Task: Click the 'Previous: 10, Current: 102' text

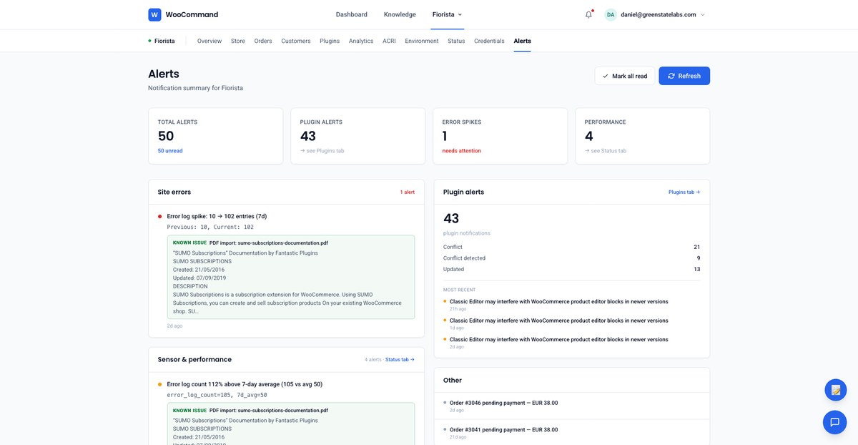Action: click(x=210, y=227)
